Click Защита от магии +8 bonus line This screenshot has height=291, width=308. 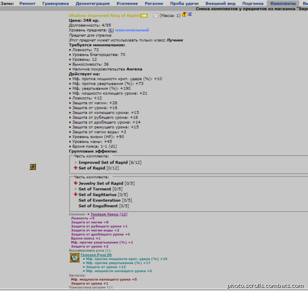click(x=89, y=222)
